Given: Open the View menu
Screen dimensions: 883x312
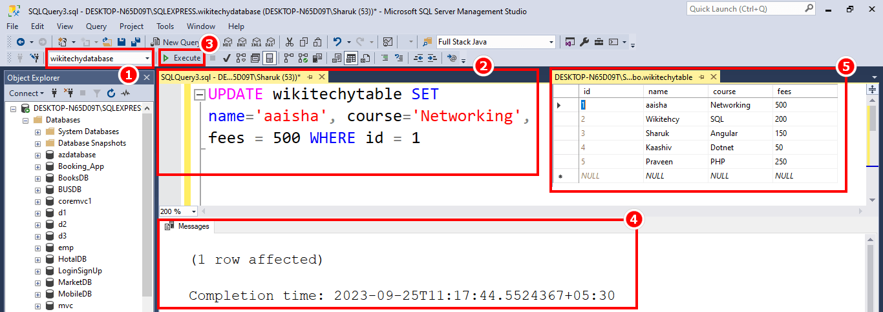Looking at the screenshot, I should point(65,26).
